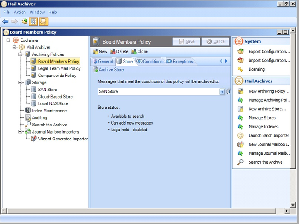299x224 pixels.
Task: Select Legal Team Mail Policy
Action: (59, 68)
